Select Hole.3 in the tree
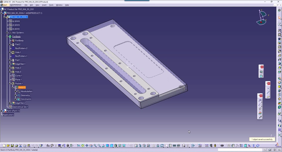 (18, 72)
